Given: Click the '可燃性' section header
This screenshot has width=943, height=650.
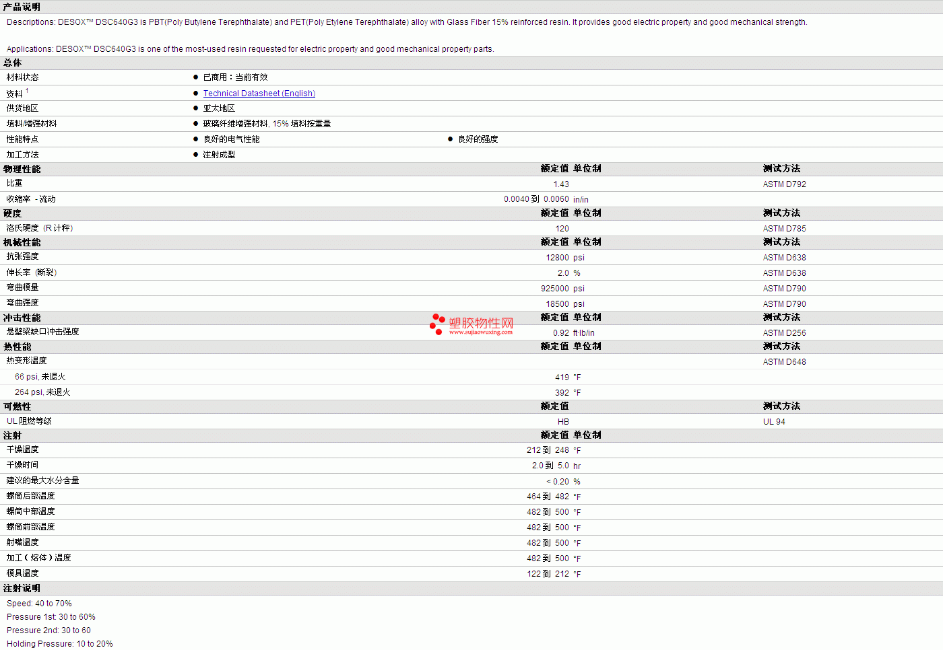Looking at the screenshot, I should (18, 406).
